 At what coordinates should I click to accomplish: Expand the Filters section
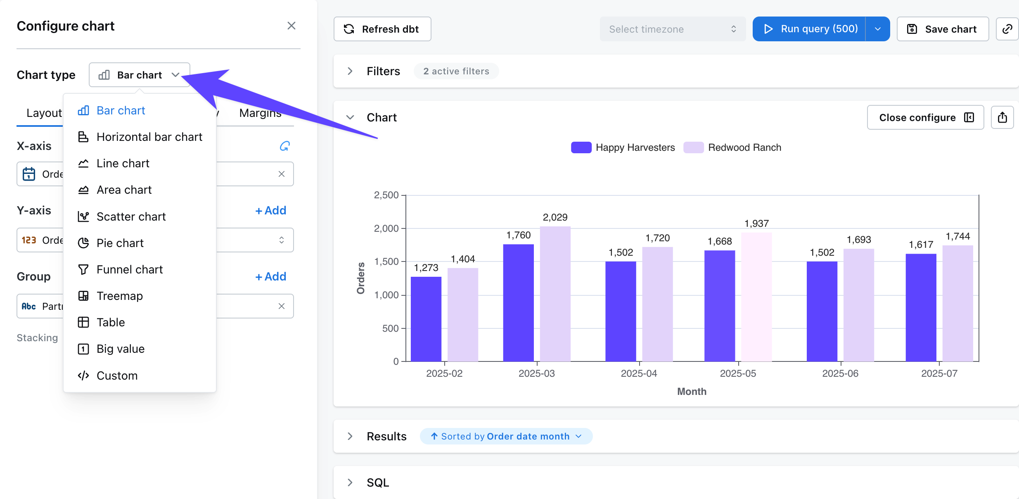(350, 71)
